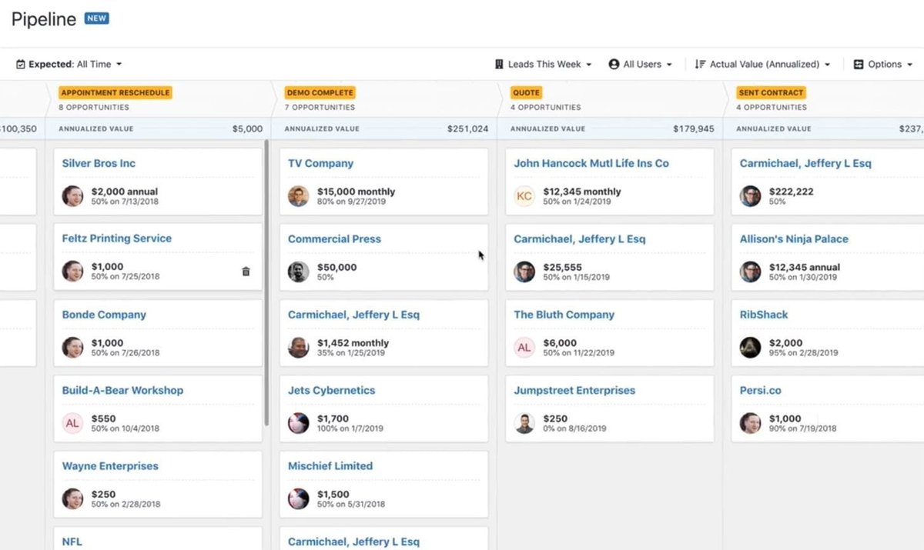
Task: Click the avatar on Wayne Enterprises card
Action: coord(72,499)
